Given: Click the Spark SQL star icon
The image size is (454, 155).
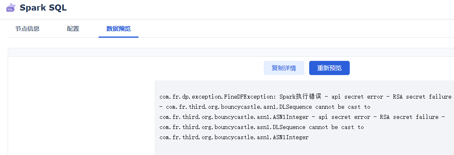Looking at the screenshot, I should tap(11, 7).
